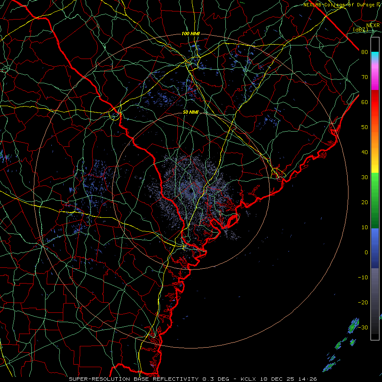The height and width of the screenshot is (382, 382).
Task: Click the NEXLAB-College of DuPage header text
Action: pyautogui.click(x=342, y=5)
